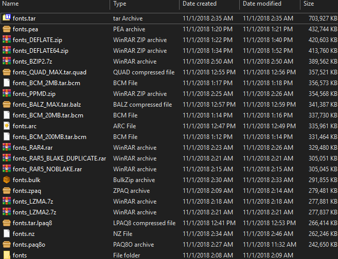
Task: Click the fonts.tar.lpaq8 archive icon
Action: 7,223
